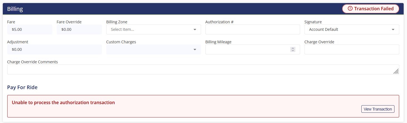
Task: Click the Charge Override Comments text area
Action: 203,69
